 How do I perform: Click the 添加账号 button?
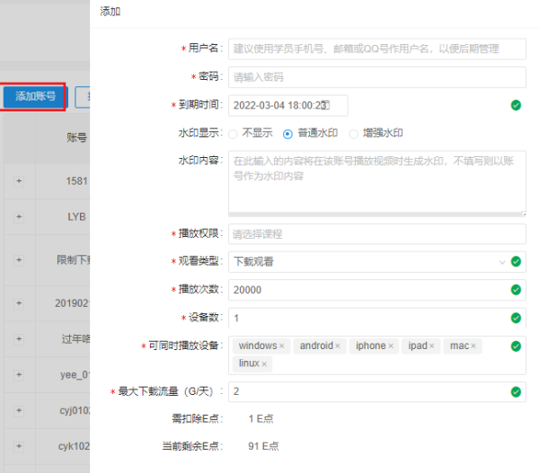(x=35, y=96)
